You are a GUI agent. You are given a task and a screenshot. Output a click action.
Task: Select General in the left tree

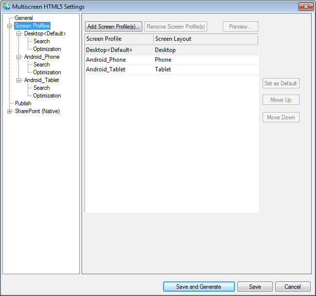pyautogui.click(x=24, y=18)
